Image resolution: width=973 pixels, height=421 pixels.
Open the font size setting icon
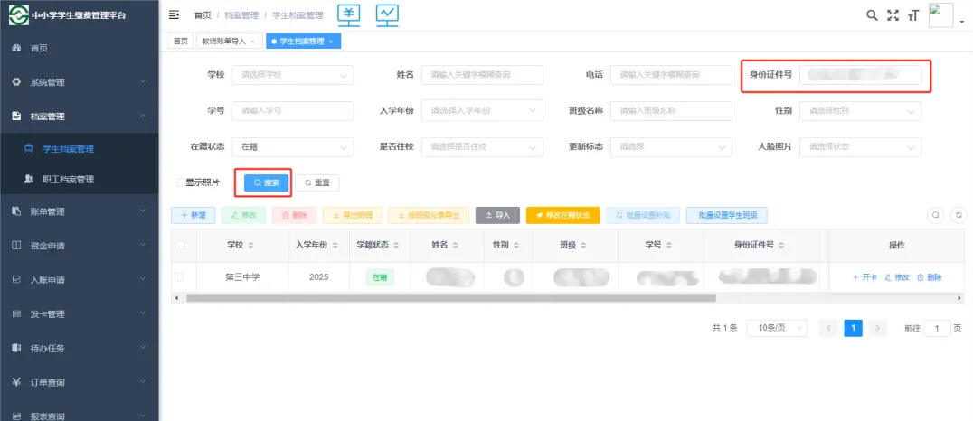tap(912, 15)
